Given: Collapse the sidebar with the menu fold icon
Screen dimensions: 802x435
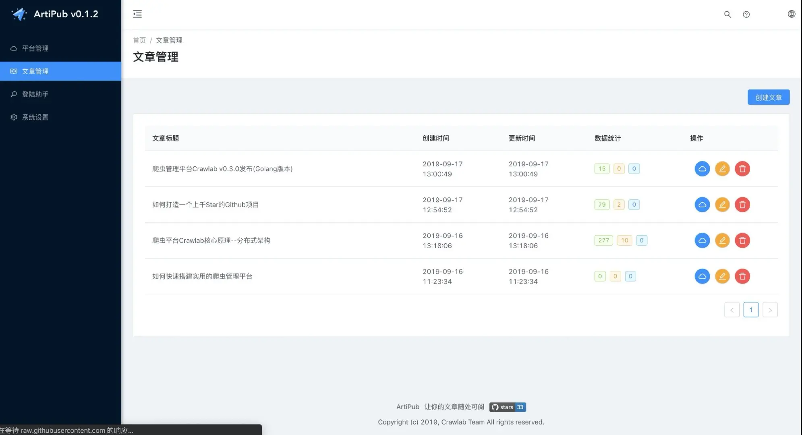Looking at the screenshot, I should tap(137, 14).
